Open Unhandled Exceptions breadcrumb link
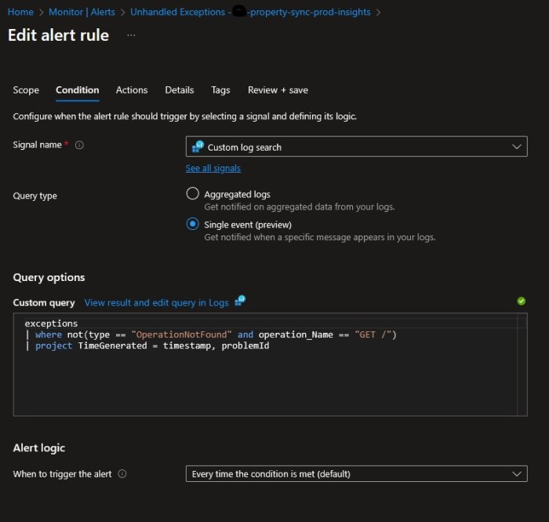 click(x=250, y=12)
